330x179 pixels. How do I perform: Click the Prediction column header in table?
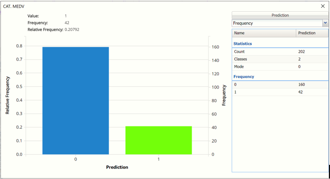click(x=307, y=33)
